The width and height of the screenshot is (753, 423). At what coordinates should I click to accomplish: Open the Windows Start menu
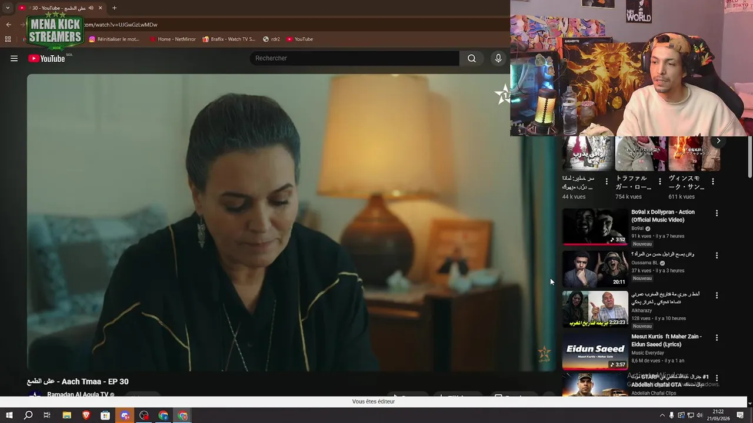(x=9, y=415)
